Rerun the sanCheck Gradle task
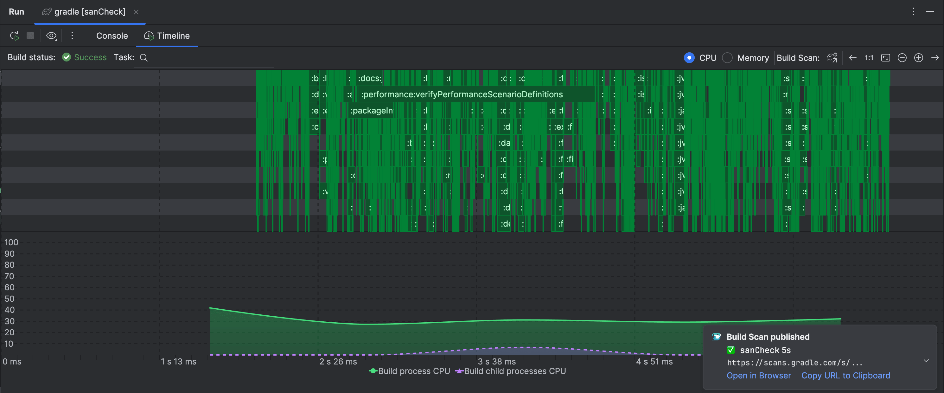 point(14,36)
